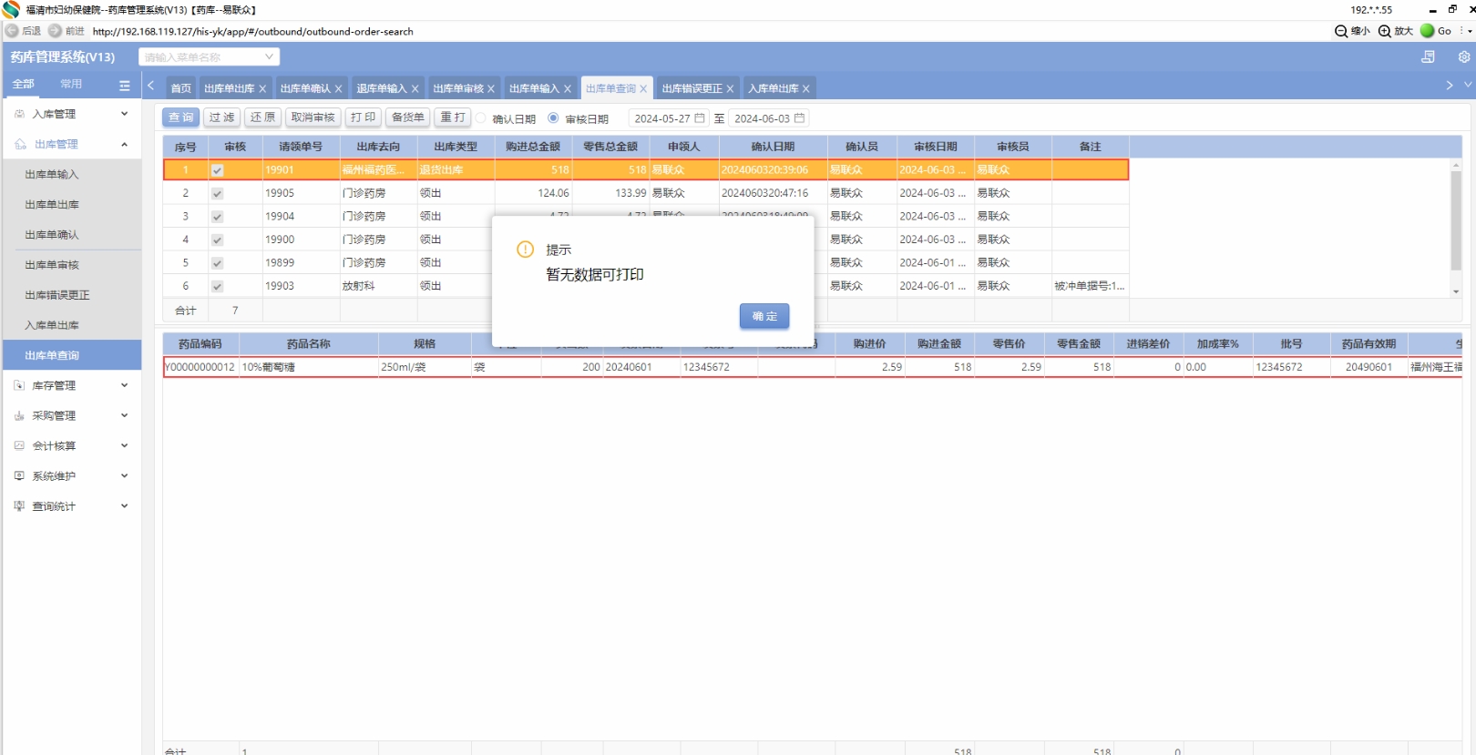Expand the 查询统计 menu chevron
1476x755 pixels.
[x=125, y=505]
